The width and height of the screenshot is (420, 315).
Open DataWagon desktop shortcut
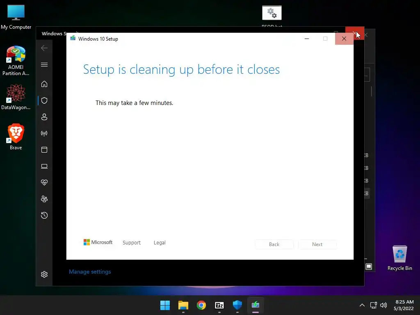[16, 97]
